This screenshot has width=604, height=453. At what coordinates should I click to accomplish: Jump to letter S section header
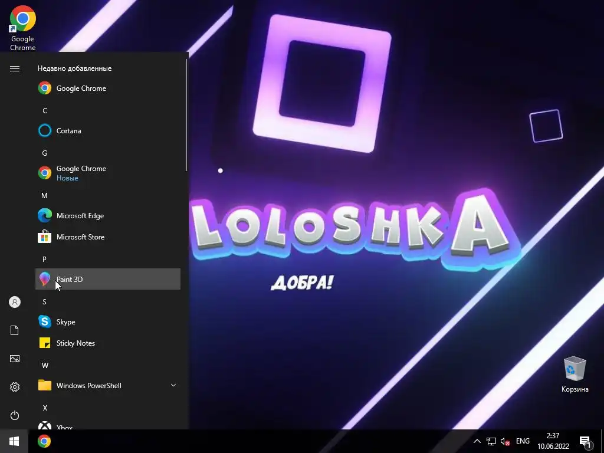tap(45, 301)
